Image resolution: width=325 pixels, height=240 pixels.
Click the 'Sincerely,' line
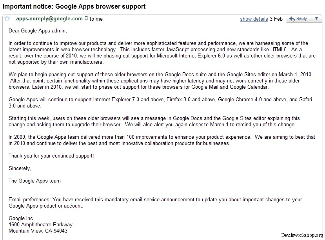pyautogui.click(x=20, y=168)
